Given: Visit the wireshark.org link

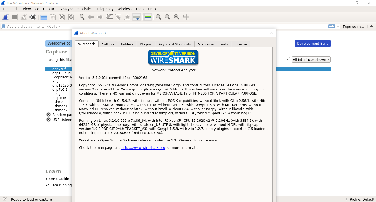Looking at the screenshot, I should coord(143,147).
